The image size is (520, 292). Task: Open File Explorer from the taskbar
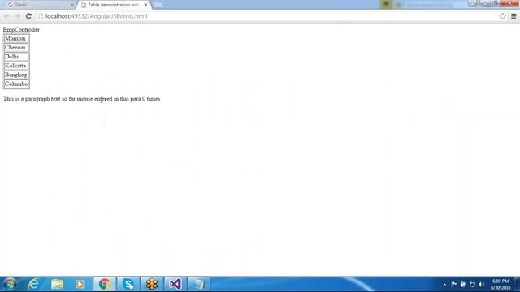click(57, 284)
